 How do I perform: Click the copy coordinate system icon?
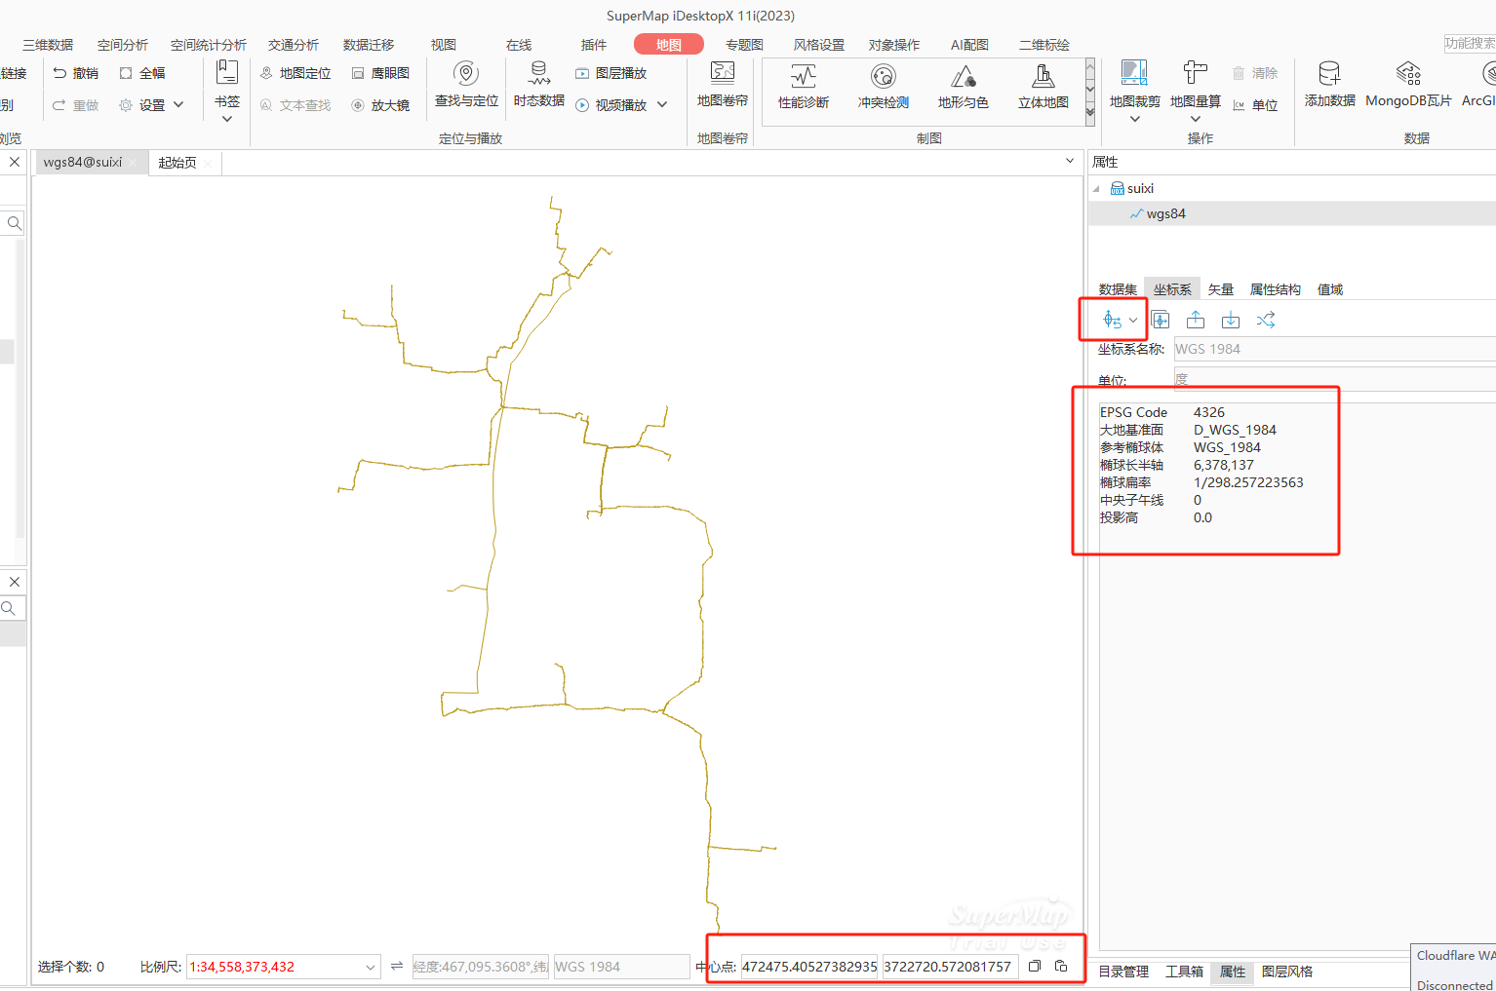pos(1161,320)
